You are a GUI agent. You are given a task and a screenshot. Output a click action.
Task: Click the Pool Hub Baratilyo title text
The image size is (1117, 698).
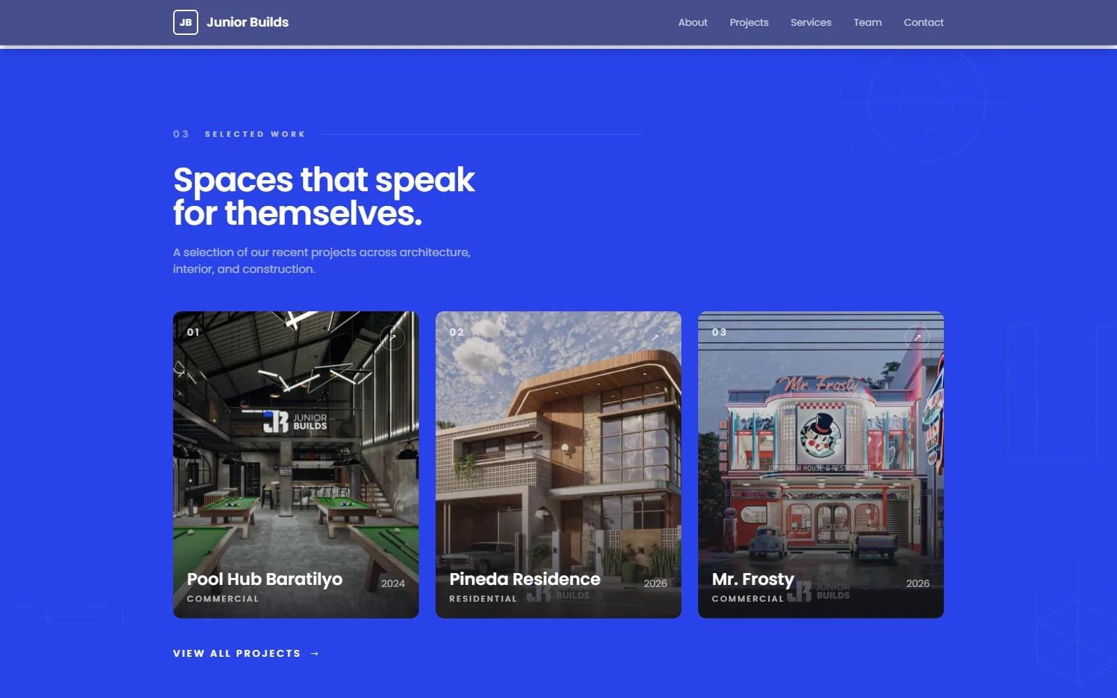[x=265, y=579]
